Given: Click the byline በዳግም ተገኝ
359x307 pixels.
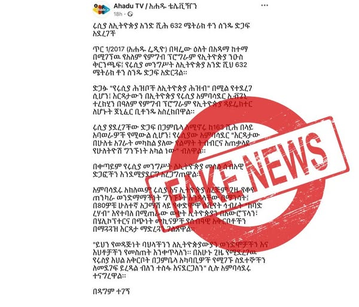Looking at the screenshot, I should pyautogui.click(x=111, y=291).
